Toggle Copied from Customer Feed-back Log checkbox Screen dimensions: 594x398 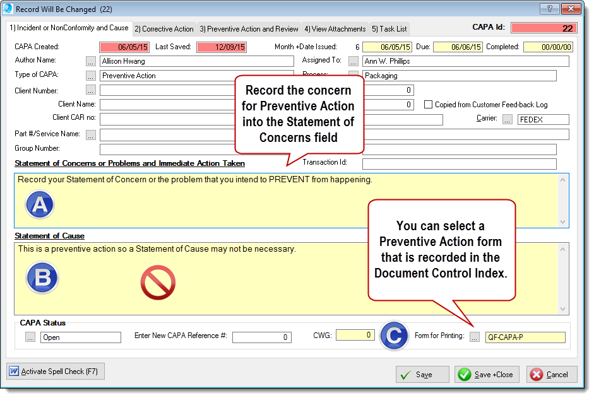pos(429,105)
